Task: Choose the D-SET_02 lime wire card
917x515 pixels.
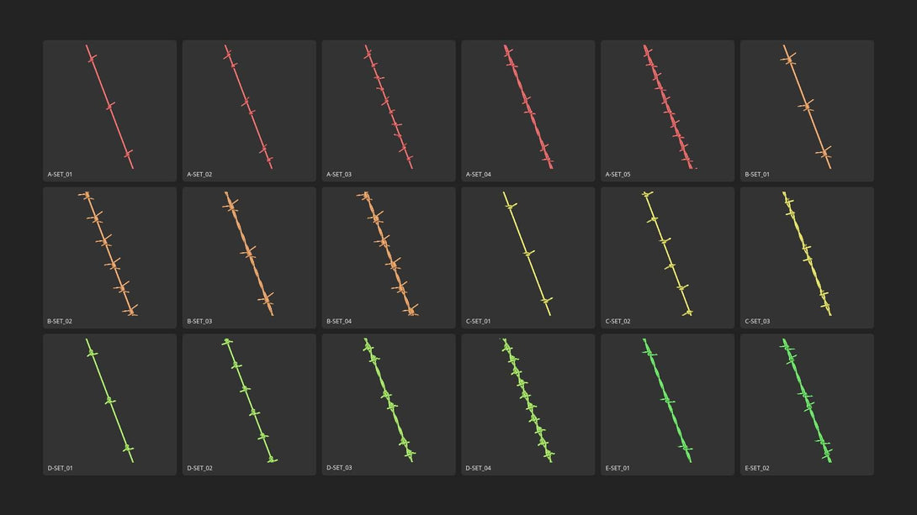Action: coord(249,405)
